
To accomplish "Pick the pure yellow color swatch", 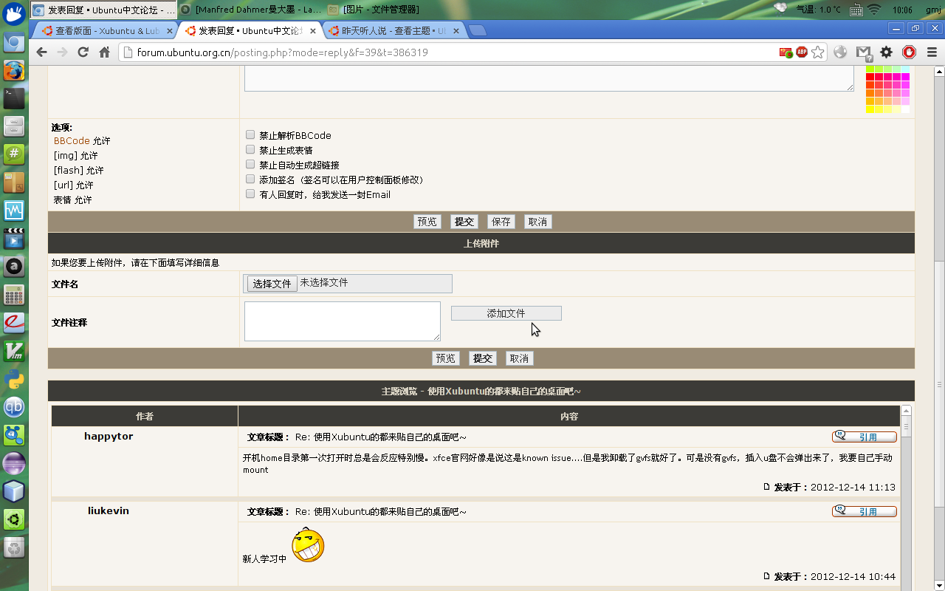I will coord(870,109).
